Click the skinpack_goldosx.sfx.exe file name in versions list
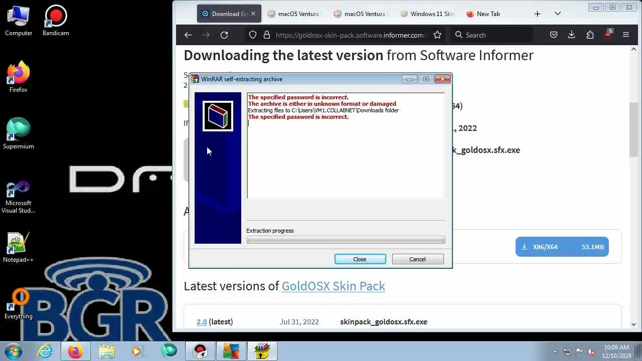Viewport: 642px width, 361px height. [384, 322]
